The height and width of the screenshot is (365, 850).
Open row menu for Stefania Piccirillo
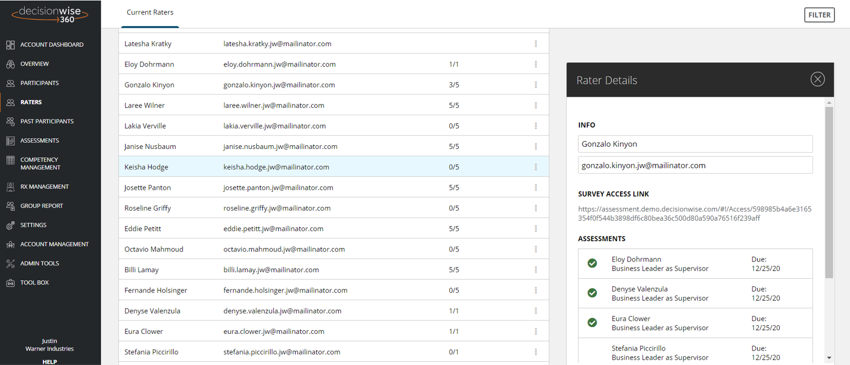click(535, 352)
